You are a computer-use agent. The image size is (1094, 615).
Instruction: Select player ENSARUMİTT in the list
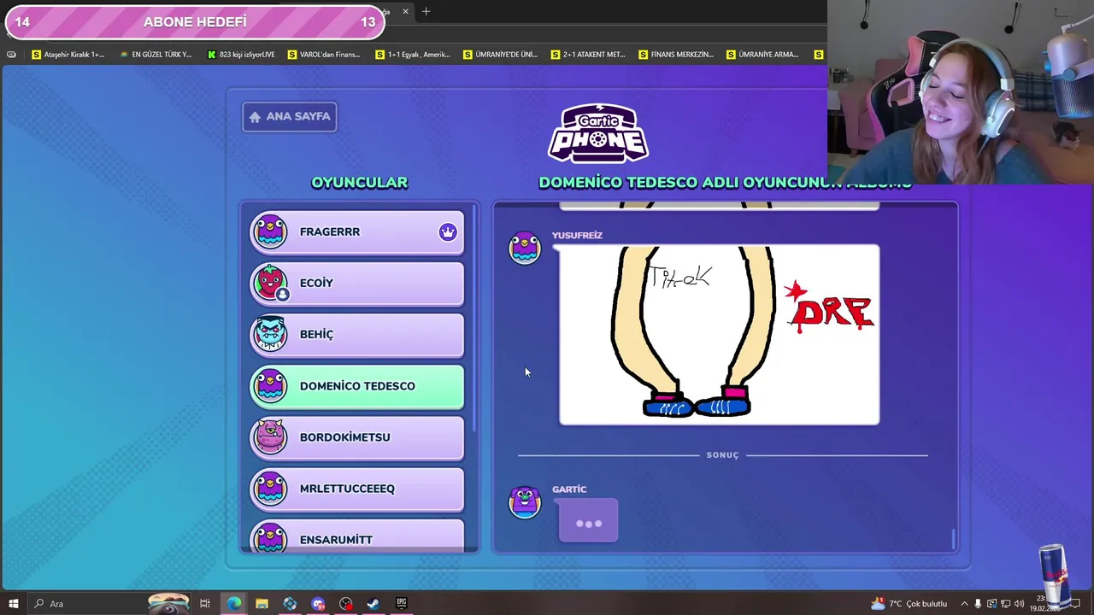357,536
